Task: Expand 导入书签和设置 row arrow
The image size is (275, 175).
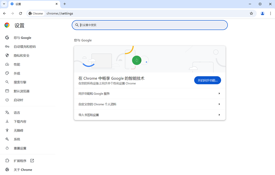Action: point(219,115)
